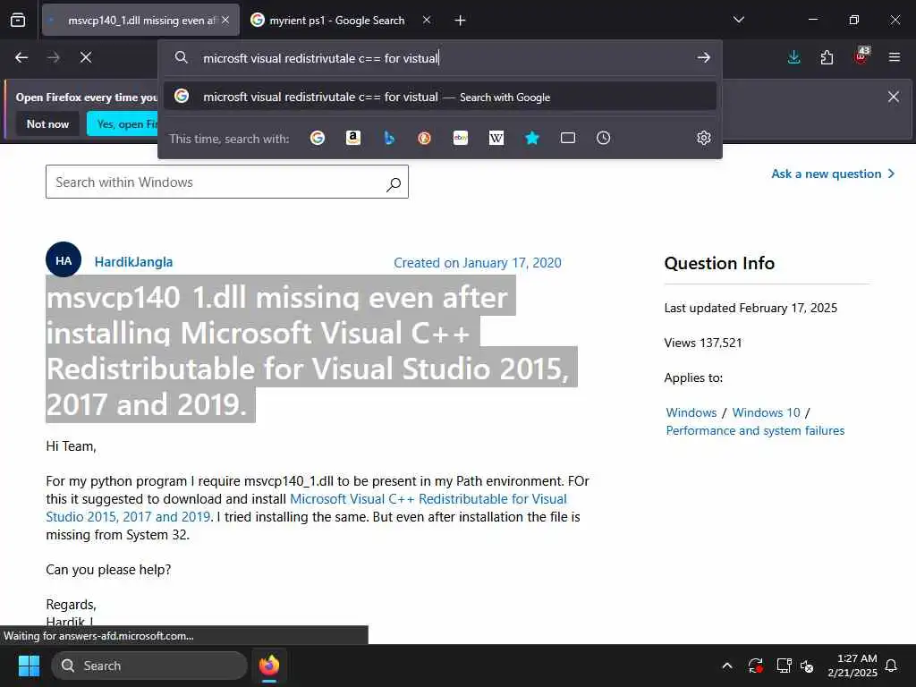
Task: Click the Yes, open Firefox button
Action: pos(123,123)
